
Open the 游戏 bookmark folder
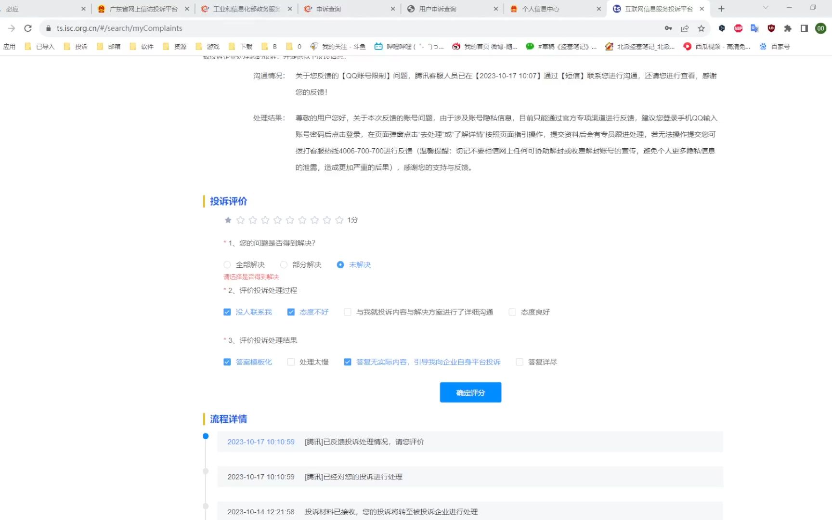tap(208, 47)
